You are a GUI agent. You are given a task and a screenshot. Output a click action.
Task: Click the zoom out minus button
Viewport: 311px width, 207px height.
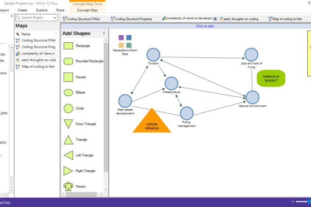pos(293,202)
